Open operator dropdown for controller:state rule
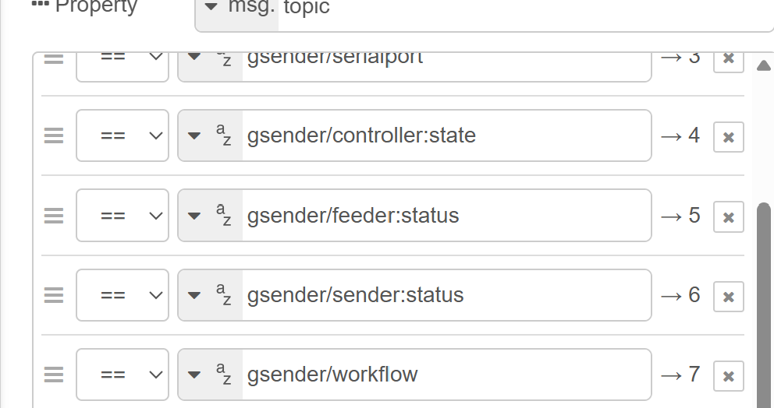Screen dimensions: 774x408 [122, 136]
